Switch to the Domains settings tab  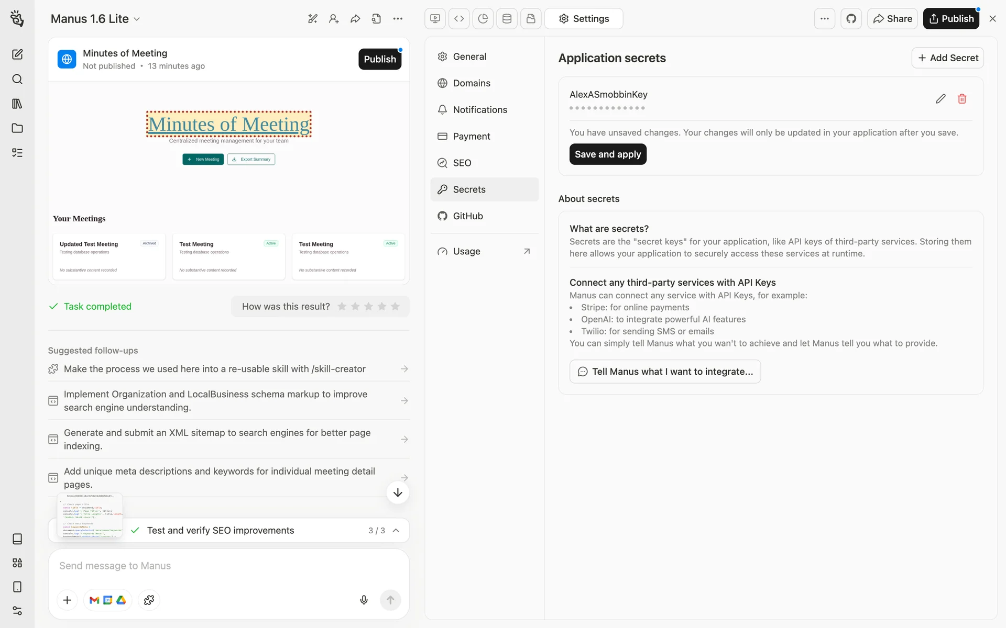pyautogui.click(x=472, y=83)
